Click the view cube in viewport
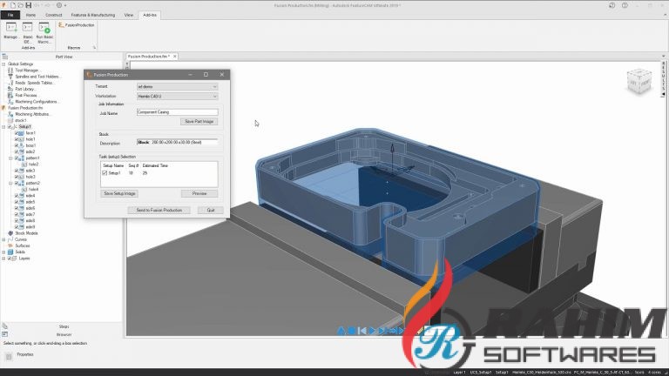 (639, 81)
